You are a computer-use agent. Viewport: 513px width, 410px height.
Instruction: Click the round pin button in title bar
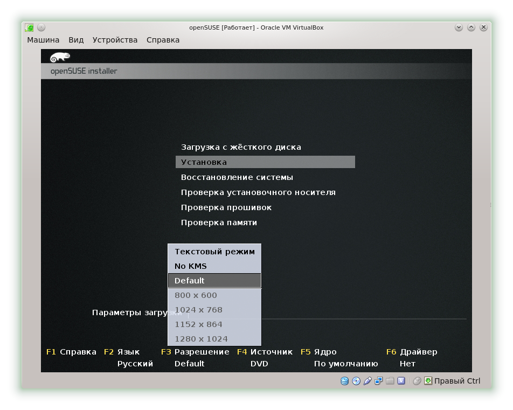point(41,27)
